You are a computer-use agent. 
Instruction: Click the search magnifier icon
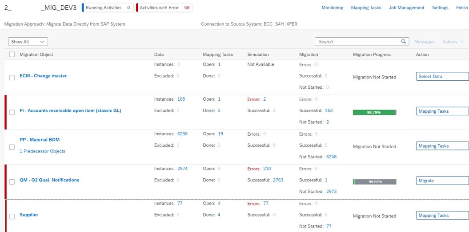(x=403, y=42)
